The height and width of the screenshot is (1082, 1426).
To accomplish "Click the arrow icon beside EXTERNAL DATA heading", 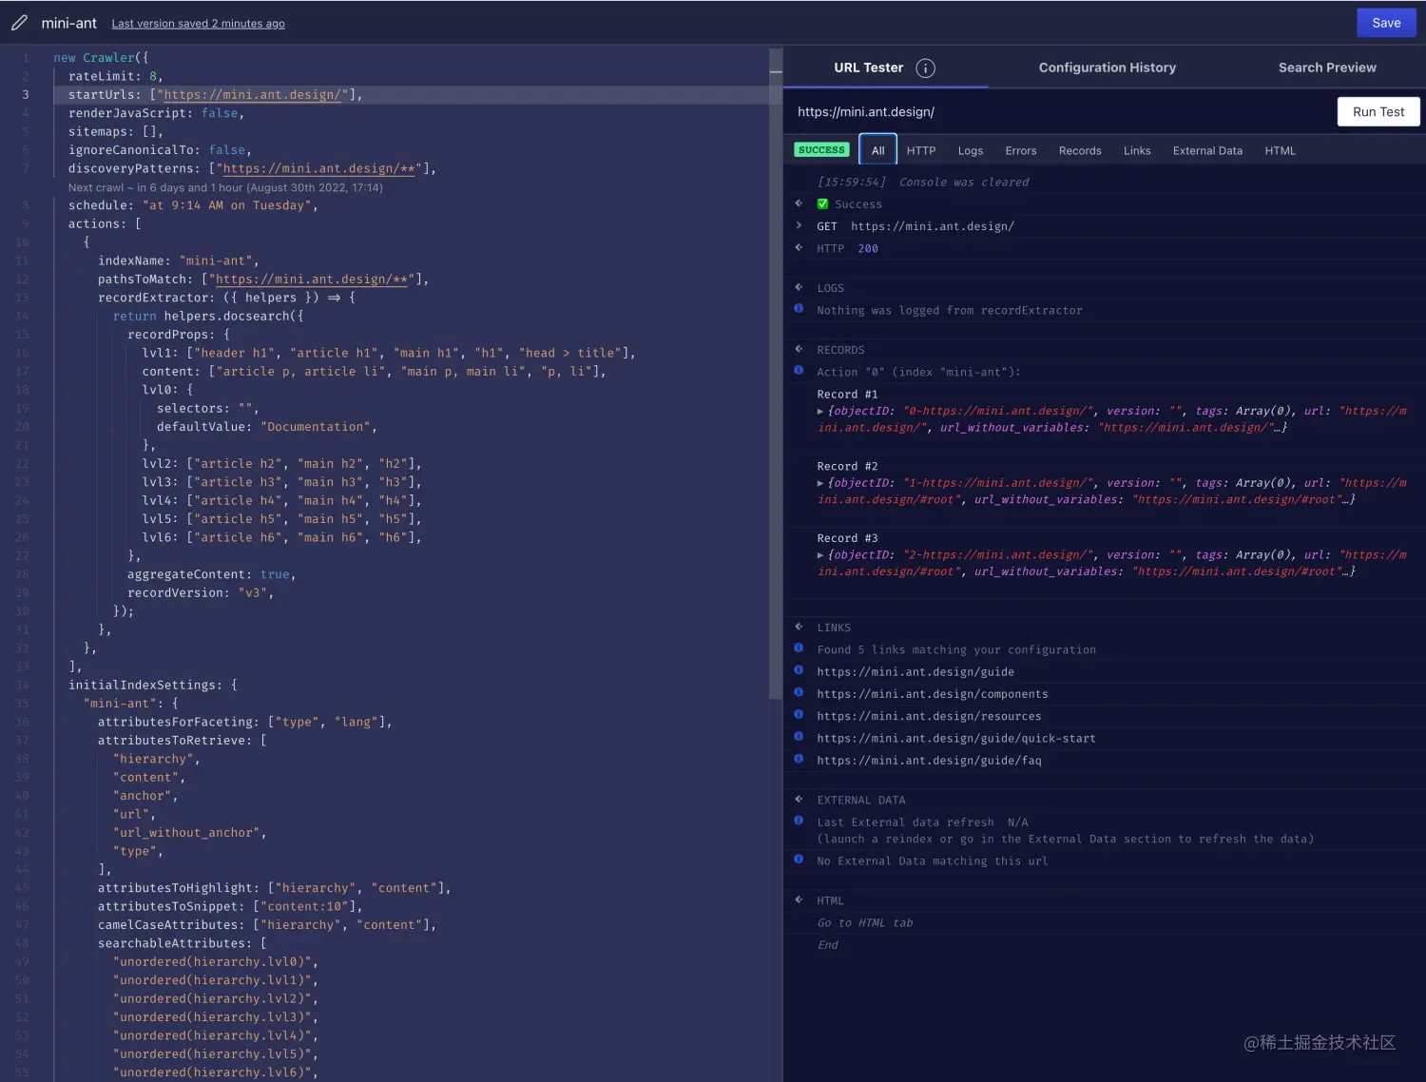I will click(799, 799).
